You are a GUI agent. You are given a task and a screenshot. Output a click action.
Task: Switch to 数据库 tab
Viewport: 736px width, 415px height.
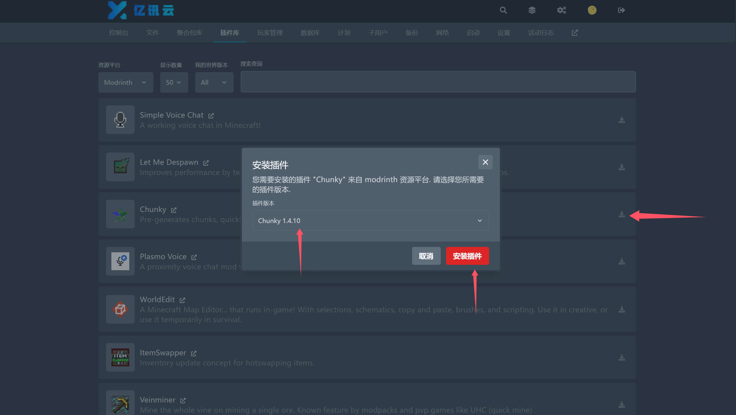coord(310,33)
